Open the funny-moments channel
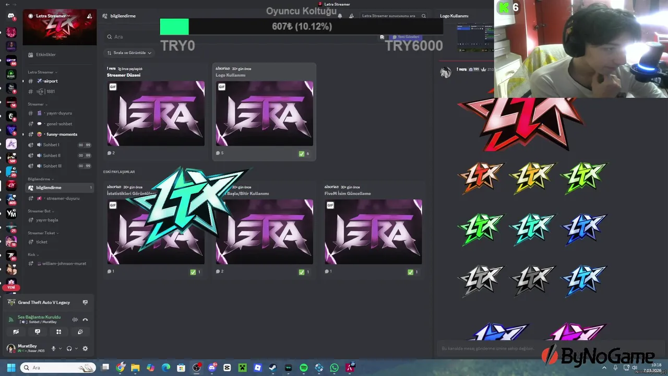This screenshot has height=376, width=668. pos(59,134)
